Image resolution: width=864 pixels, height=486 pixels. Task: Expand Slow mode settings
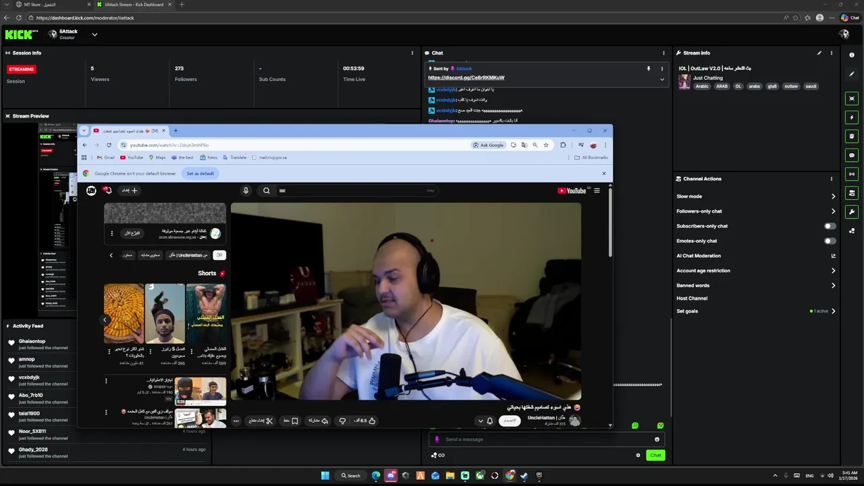[x=833, y=196]
